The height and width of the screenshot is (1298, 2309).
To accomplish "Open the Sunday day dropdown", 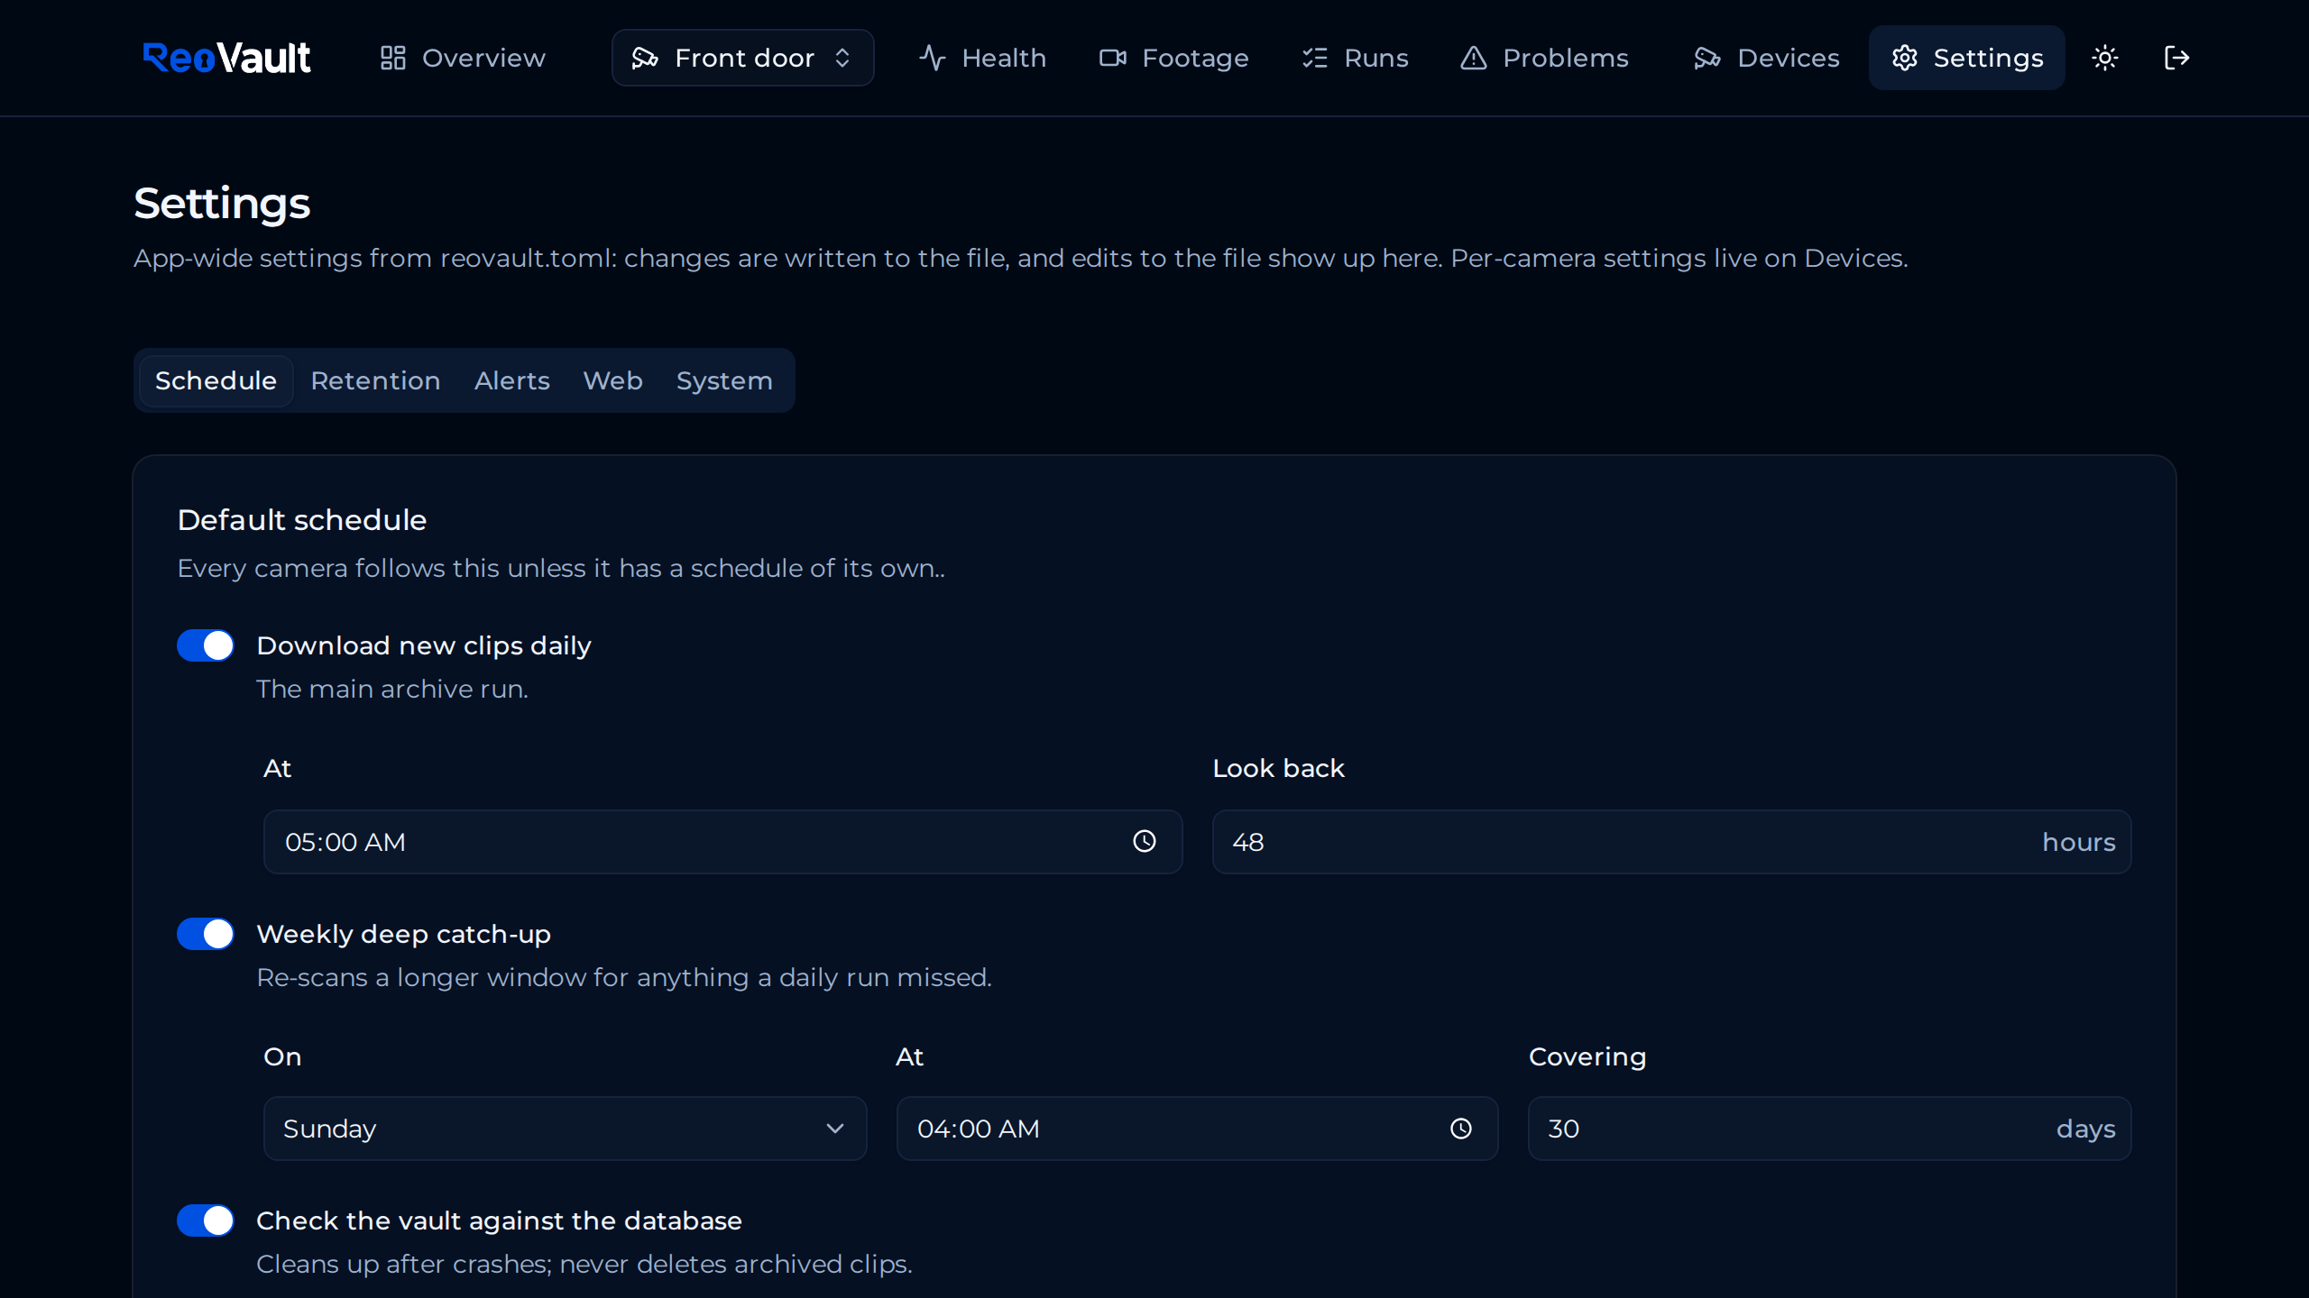I will (565, 1129).
